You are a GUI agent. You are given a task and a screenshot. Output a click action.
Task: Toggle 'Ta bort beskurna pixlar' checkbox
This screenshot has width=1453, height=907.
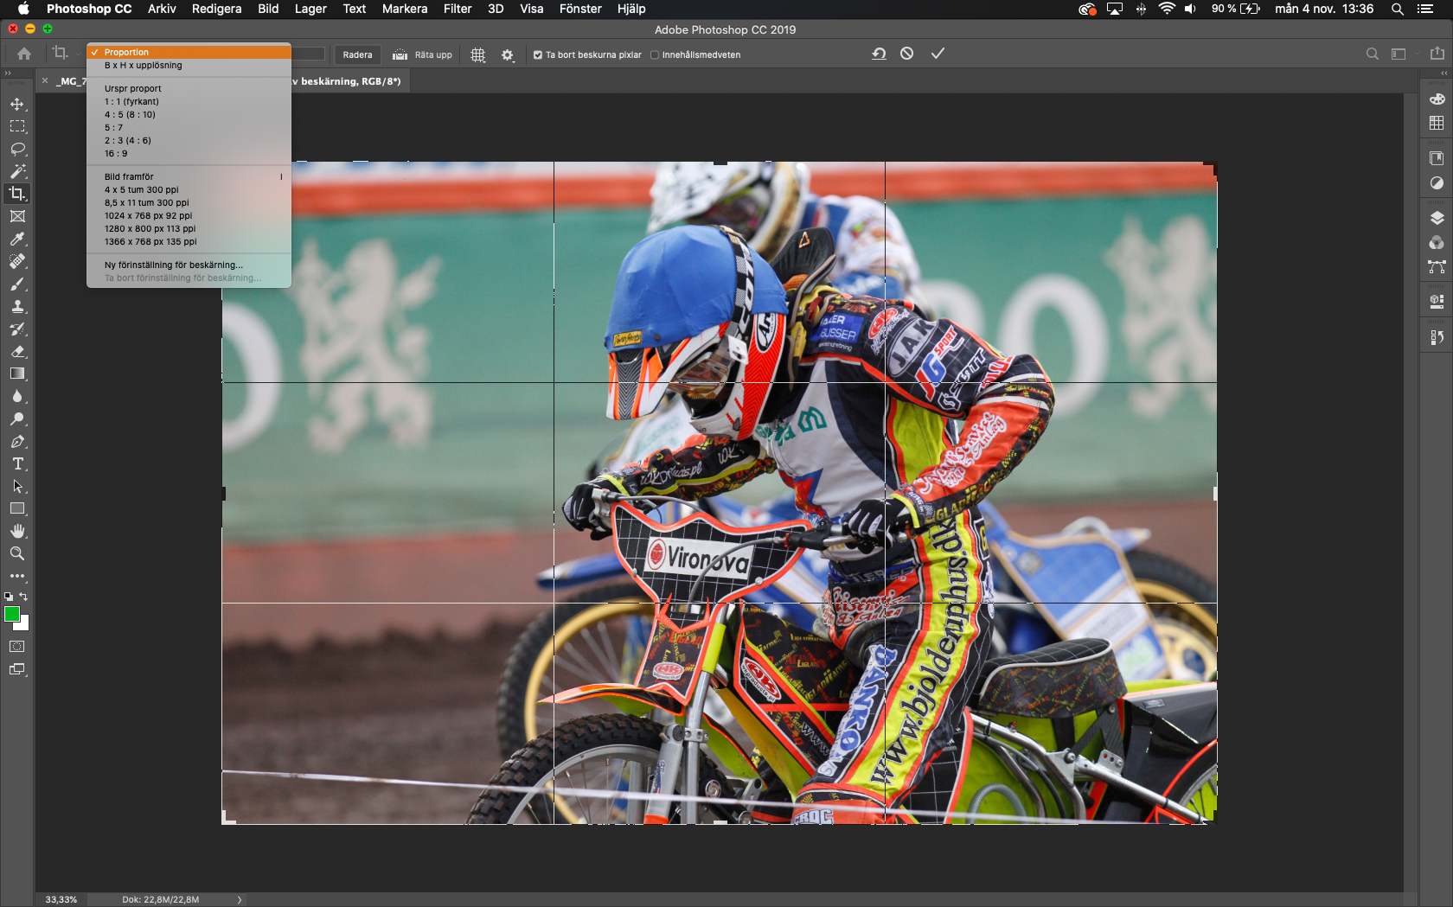538,54
